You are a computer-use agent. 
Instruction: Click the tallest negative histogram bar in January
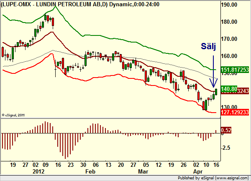coord(65,146)
